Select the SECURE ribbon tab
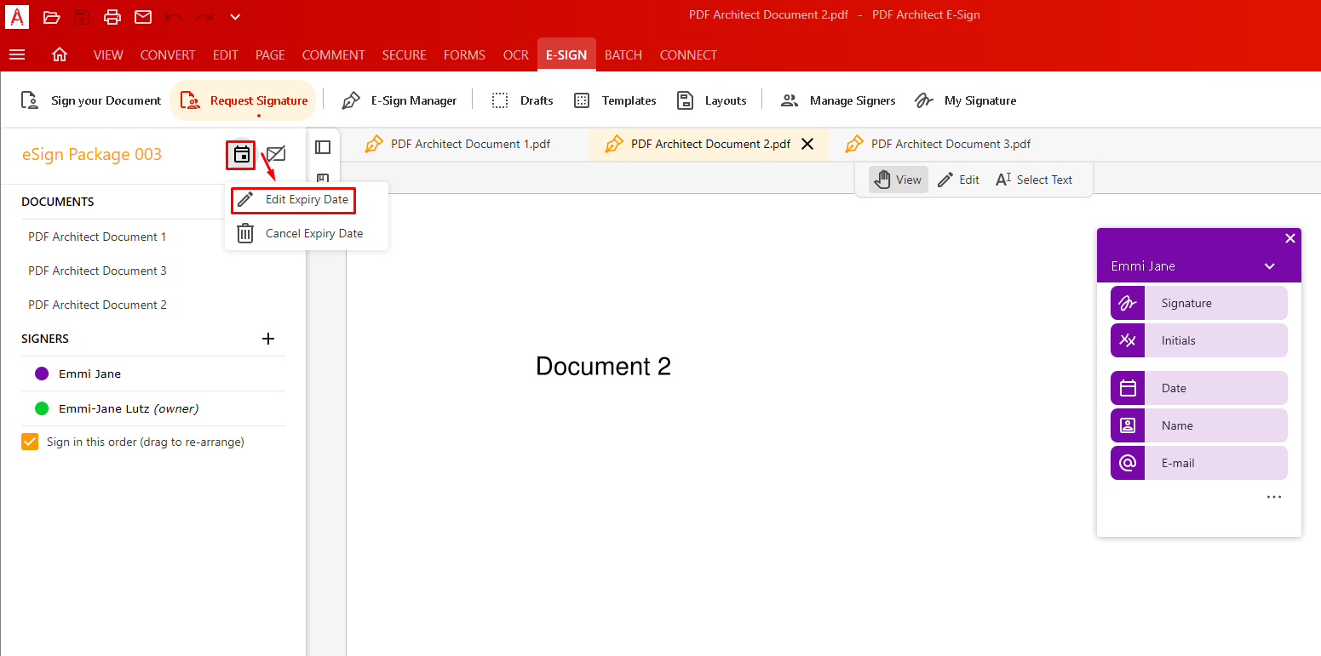This screenshot has width=1321, height=656. click(x=405, y=54)
